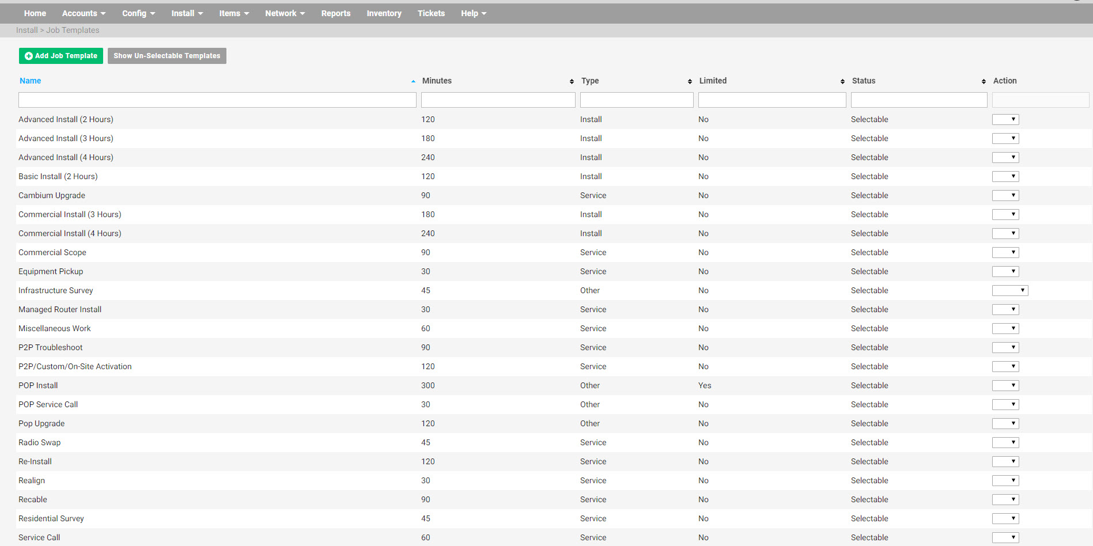This screenshot has width=1093, height=546.
Task: Click the Minutes column sort arrows
Action: point(572,81)
